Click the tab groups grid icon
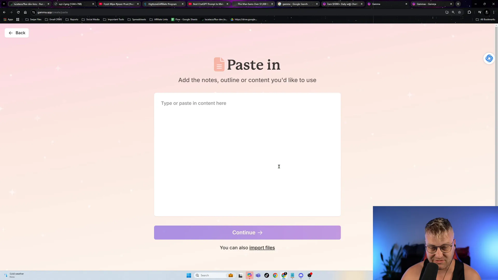The image size is (498, 280). 18,19
